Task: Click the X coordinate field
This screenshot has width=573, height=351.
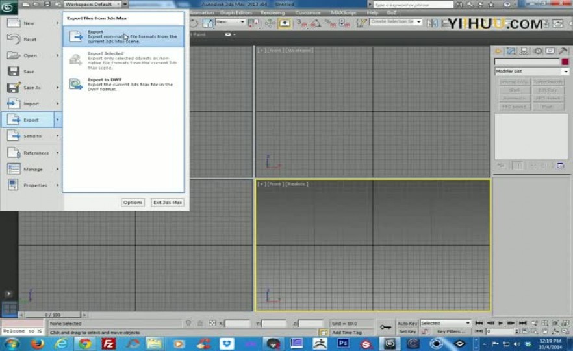Action: coord(237,324)
